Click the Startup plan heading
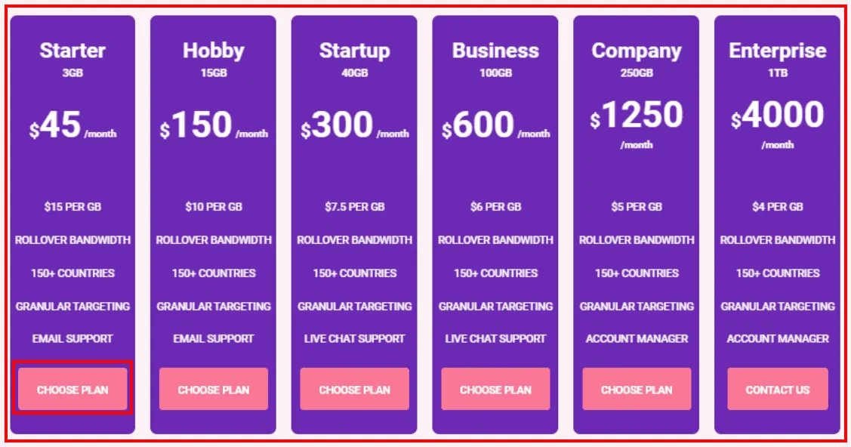Image resolution: width=851 pixels, height=447 pixels. coord(354,51)
